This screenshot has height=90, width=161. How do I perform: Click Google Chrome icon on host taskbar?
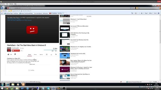pos(7,88)
